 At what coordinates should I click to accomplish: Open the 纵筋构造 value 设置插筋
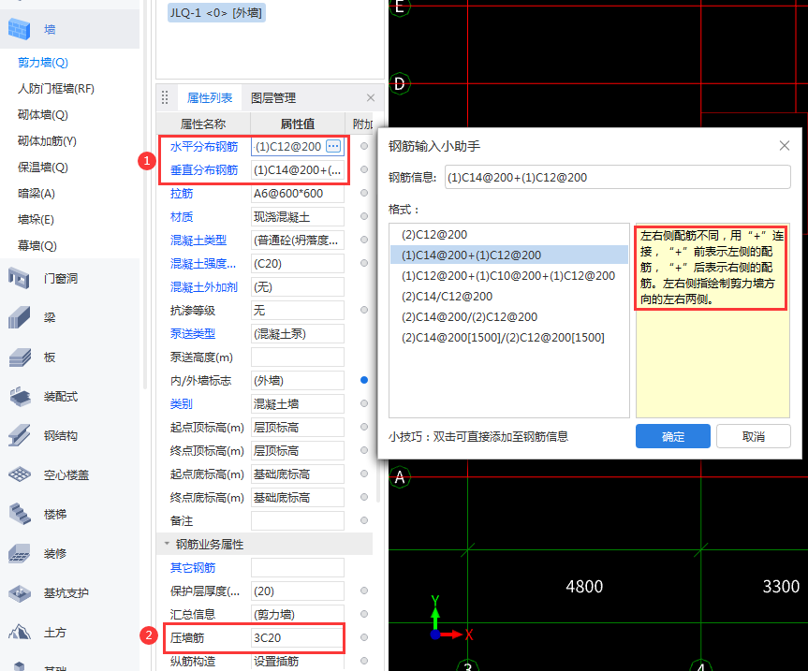298,662
